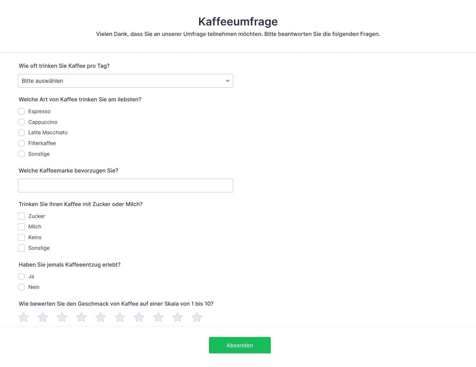Select the Espresso radio option
The width and height of the screenshot is (476, 367).
click(x=21, y=111)
